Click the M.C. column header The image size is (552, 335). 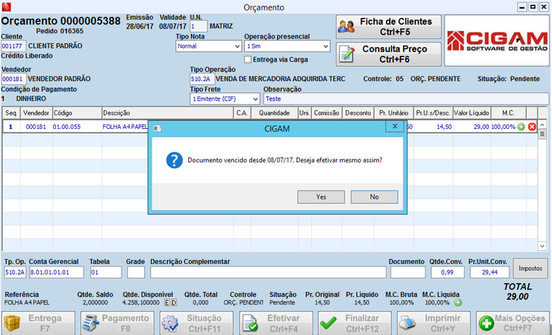[508, 113]
